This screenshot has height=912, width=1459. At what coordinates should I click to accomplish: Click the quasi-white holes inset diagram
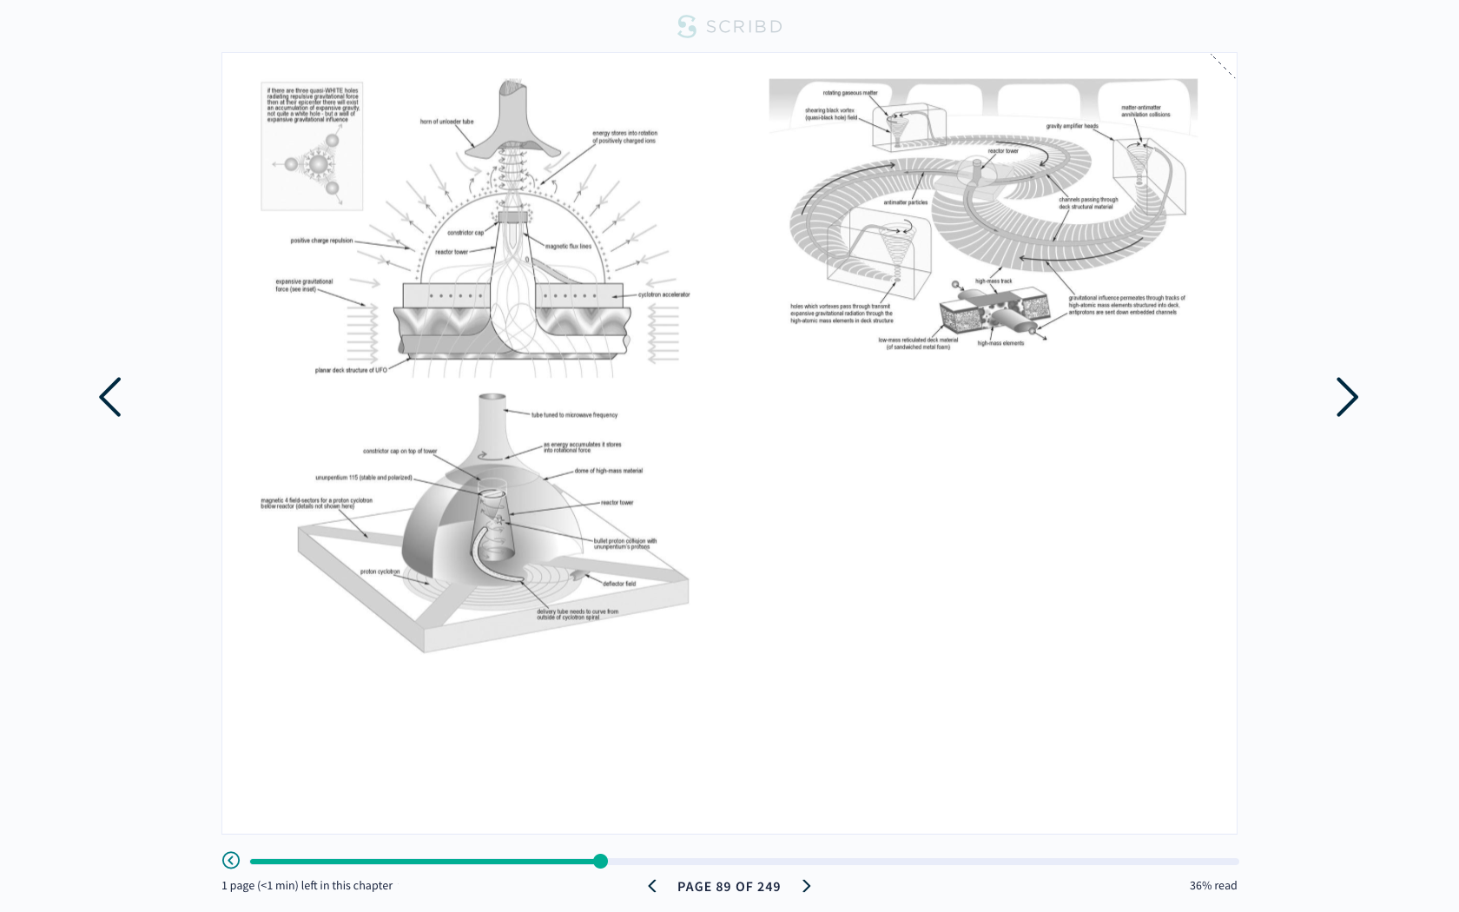(x=312, y=147)
